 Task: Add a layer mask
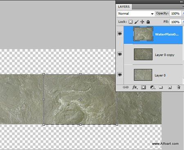(x=143, y=87)
